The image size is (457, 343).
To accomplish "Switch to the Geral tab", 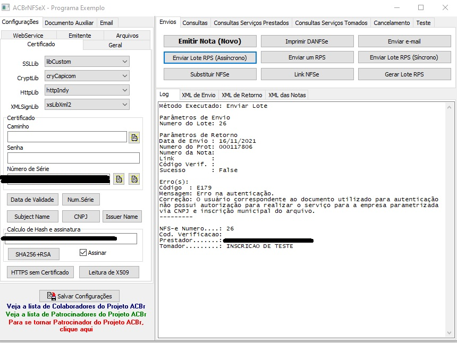I will [115, 45].
